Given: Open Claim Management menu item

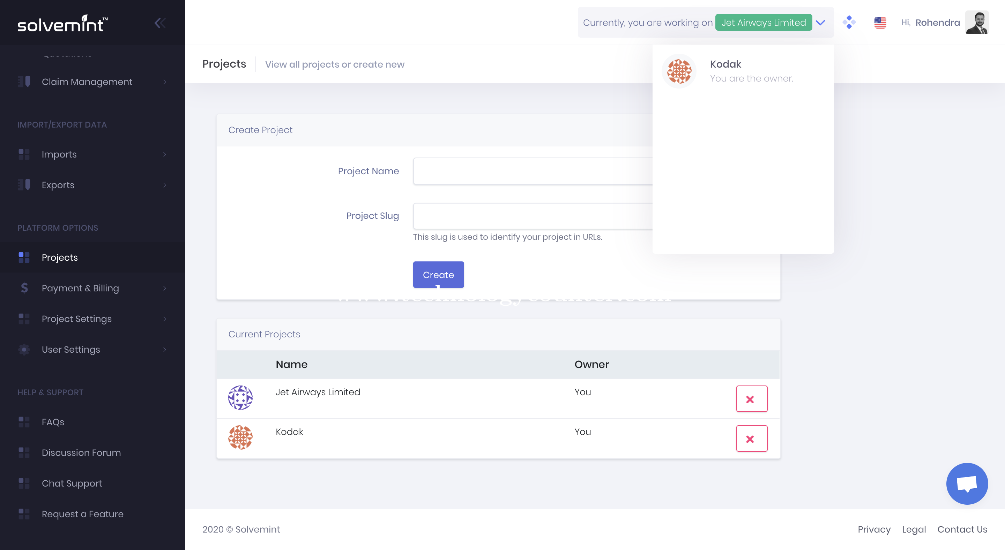Looking at the screenshot, I should pyautogui.click(x=92, y=82).
